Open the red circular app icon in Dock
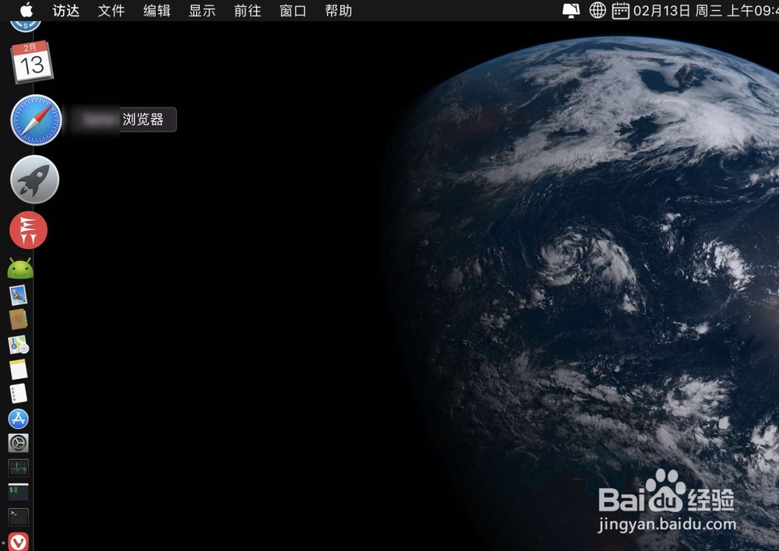The image size is (779, 551). [28, 230]
